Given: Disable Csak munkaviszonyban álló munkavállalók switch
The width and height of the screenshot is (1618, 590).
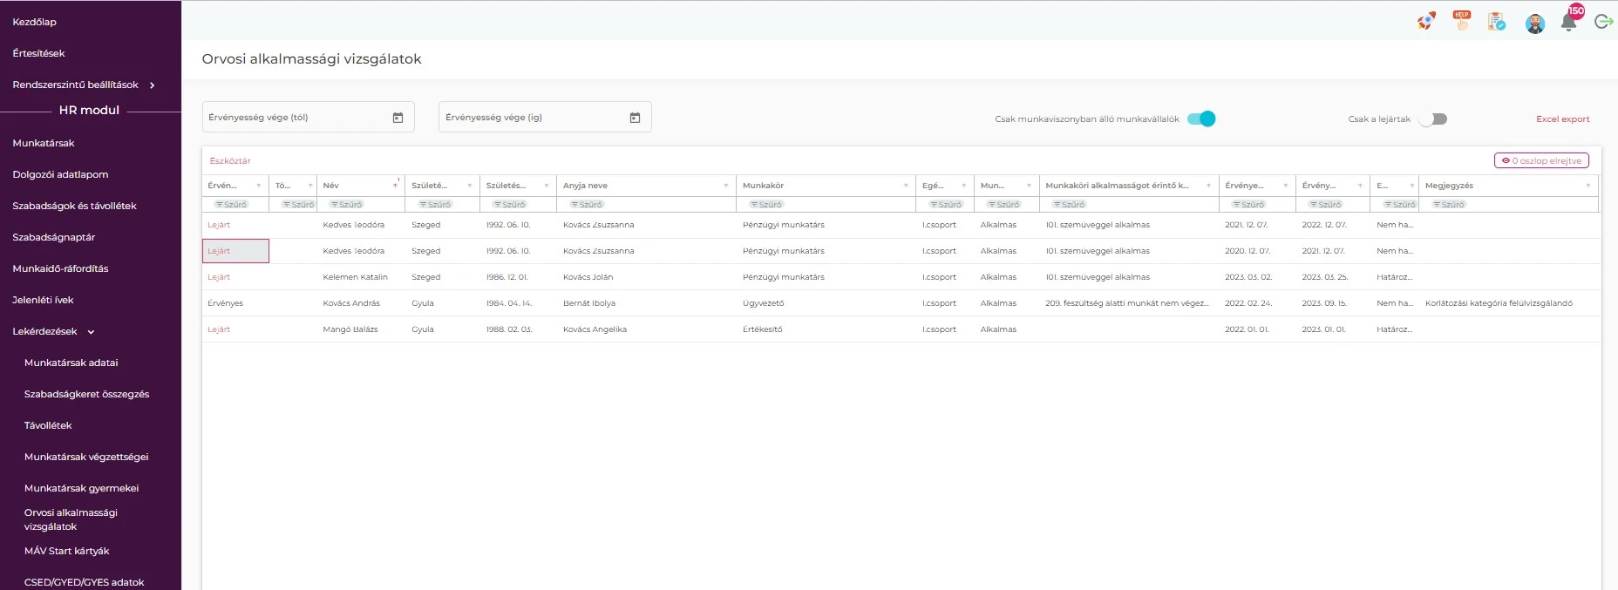Looking at the screenshot, I should coord(1201,119).
